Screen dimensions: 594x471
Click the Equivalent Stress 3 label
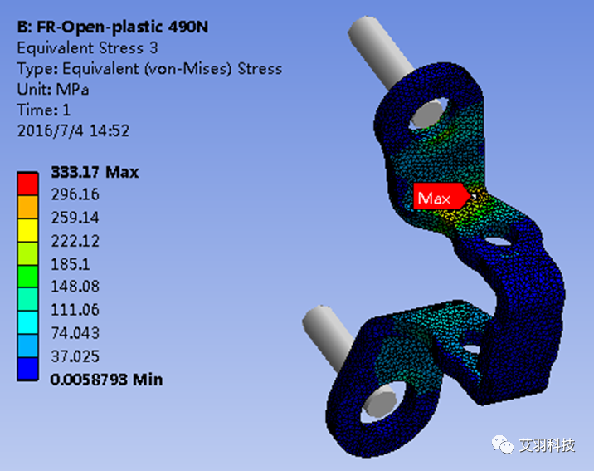coord(87,48)
